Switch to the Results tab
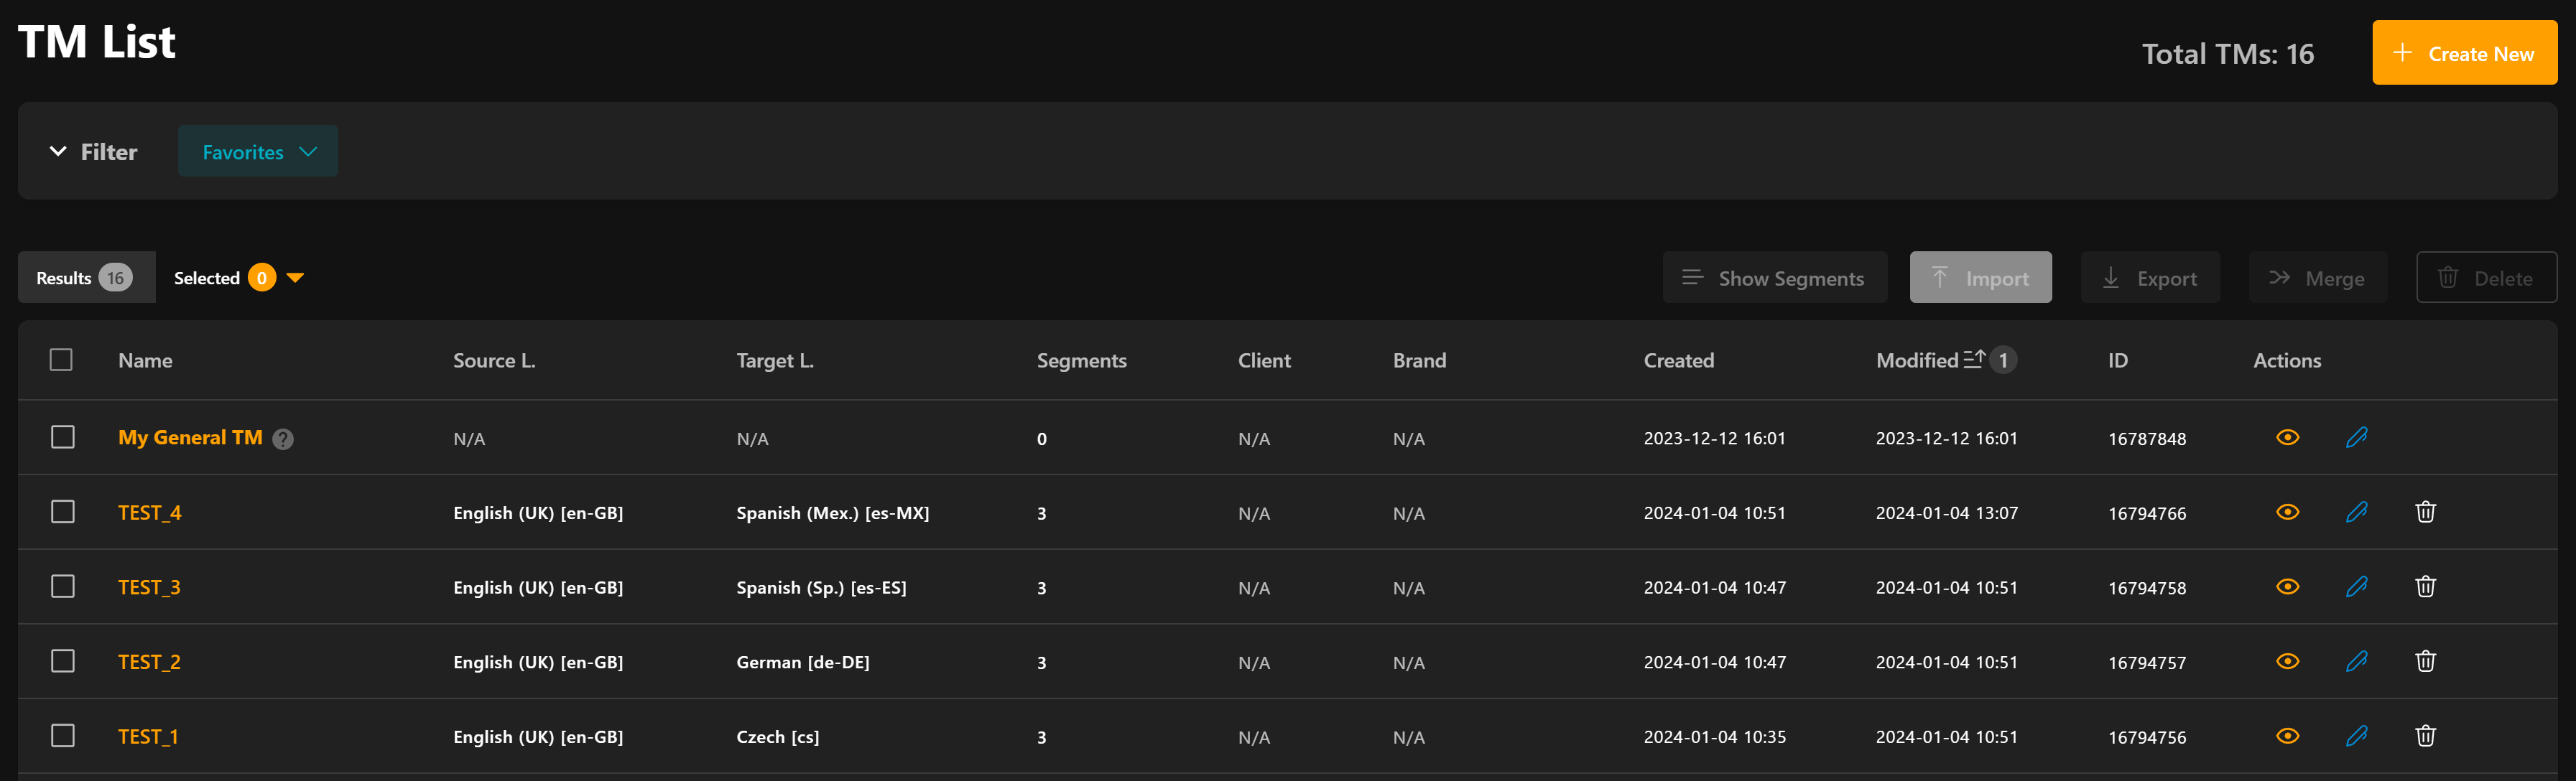Image resolution: width=2576 pixels, height=781 pixels. [x=85, y=278]
